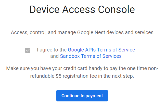Click the Google Nest devices description line
This screenshot has width=166, height=106.
[x=82, y=33]
